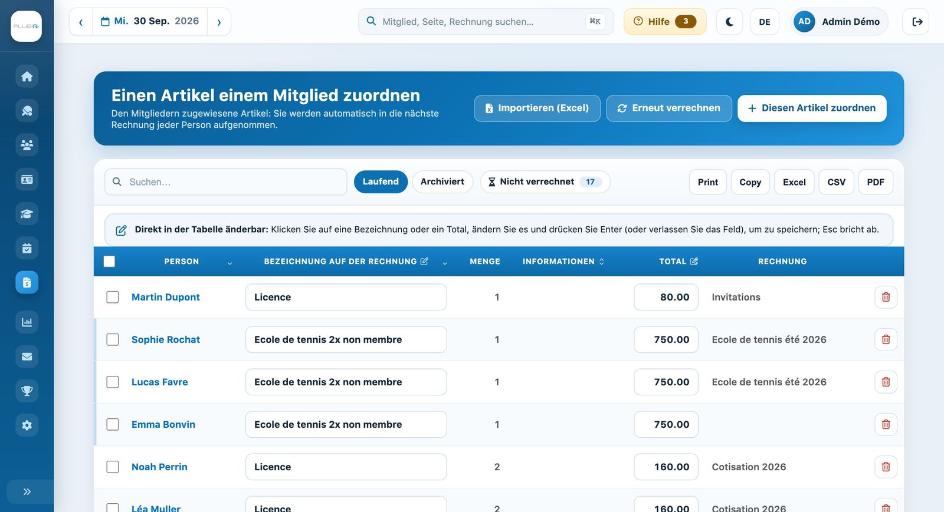Click the Diesen Artikel zuordnen button

[x=812, y=108]
